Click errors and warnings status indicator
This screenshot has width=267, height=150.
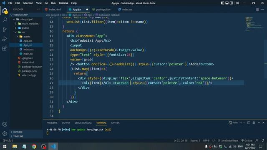click(8, 141)
